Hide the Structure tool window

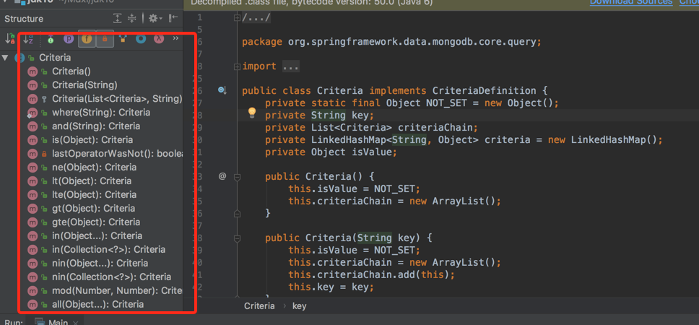[173, 18]
